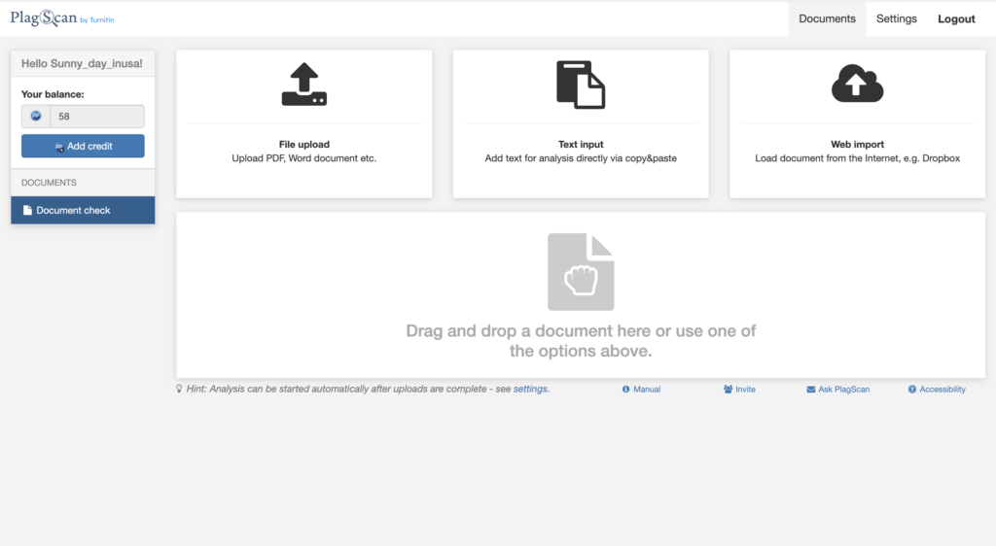Viewport: 996px width, 546px height.
Task: Click the "by Turnitin" text
Action: click(x=97, y=20)
